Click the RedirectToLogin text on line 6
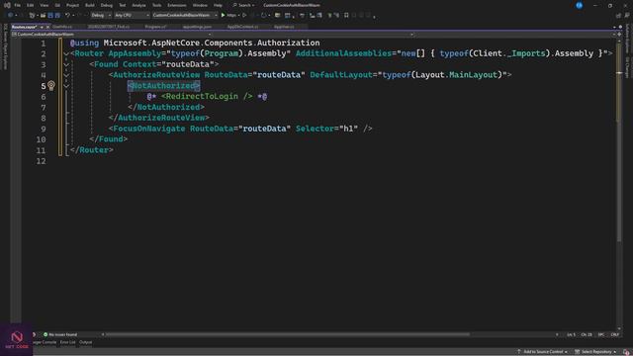Image resolution: width=633 pixels, height=356 pixels. click(x=202, y=97)
